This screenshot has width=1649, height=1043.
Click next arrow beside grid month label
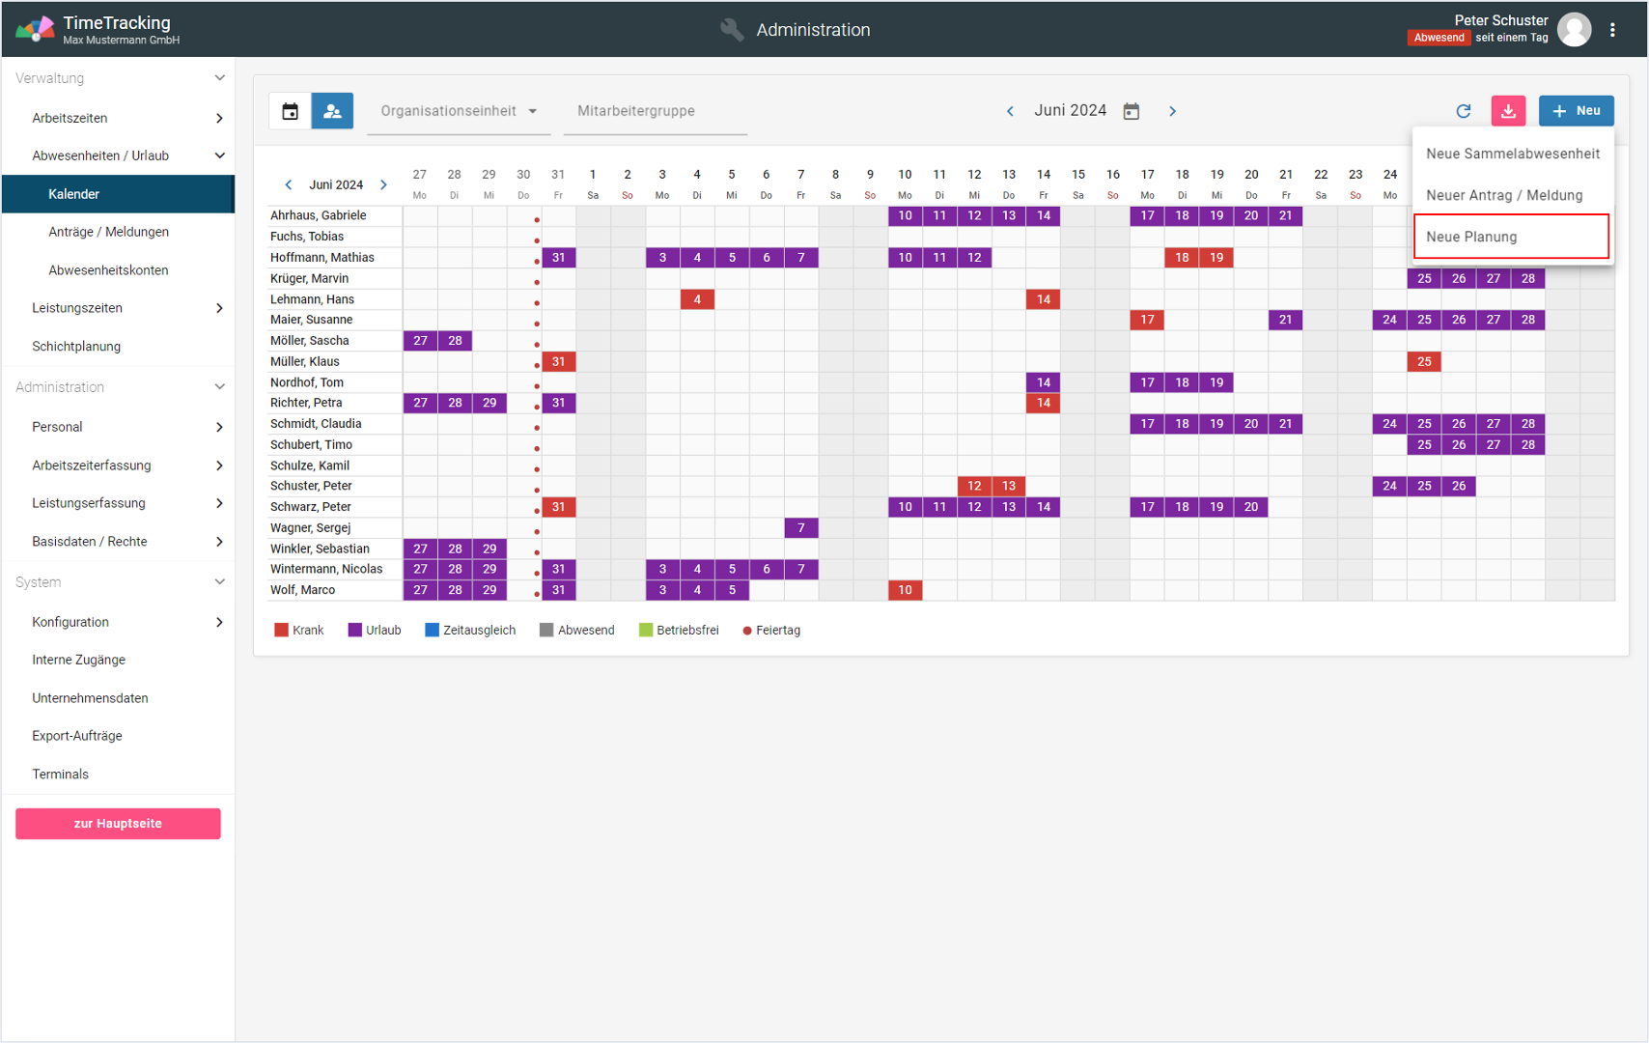[x=383, y=184]
